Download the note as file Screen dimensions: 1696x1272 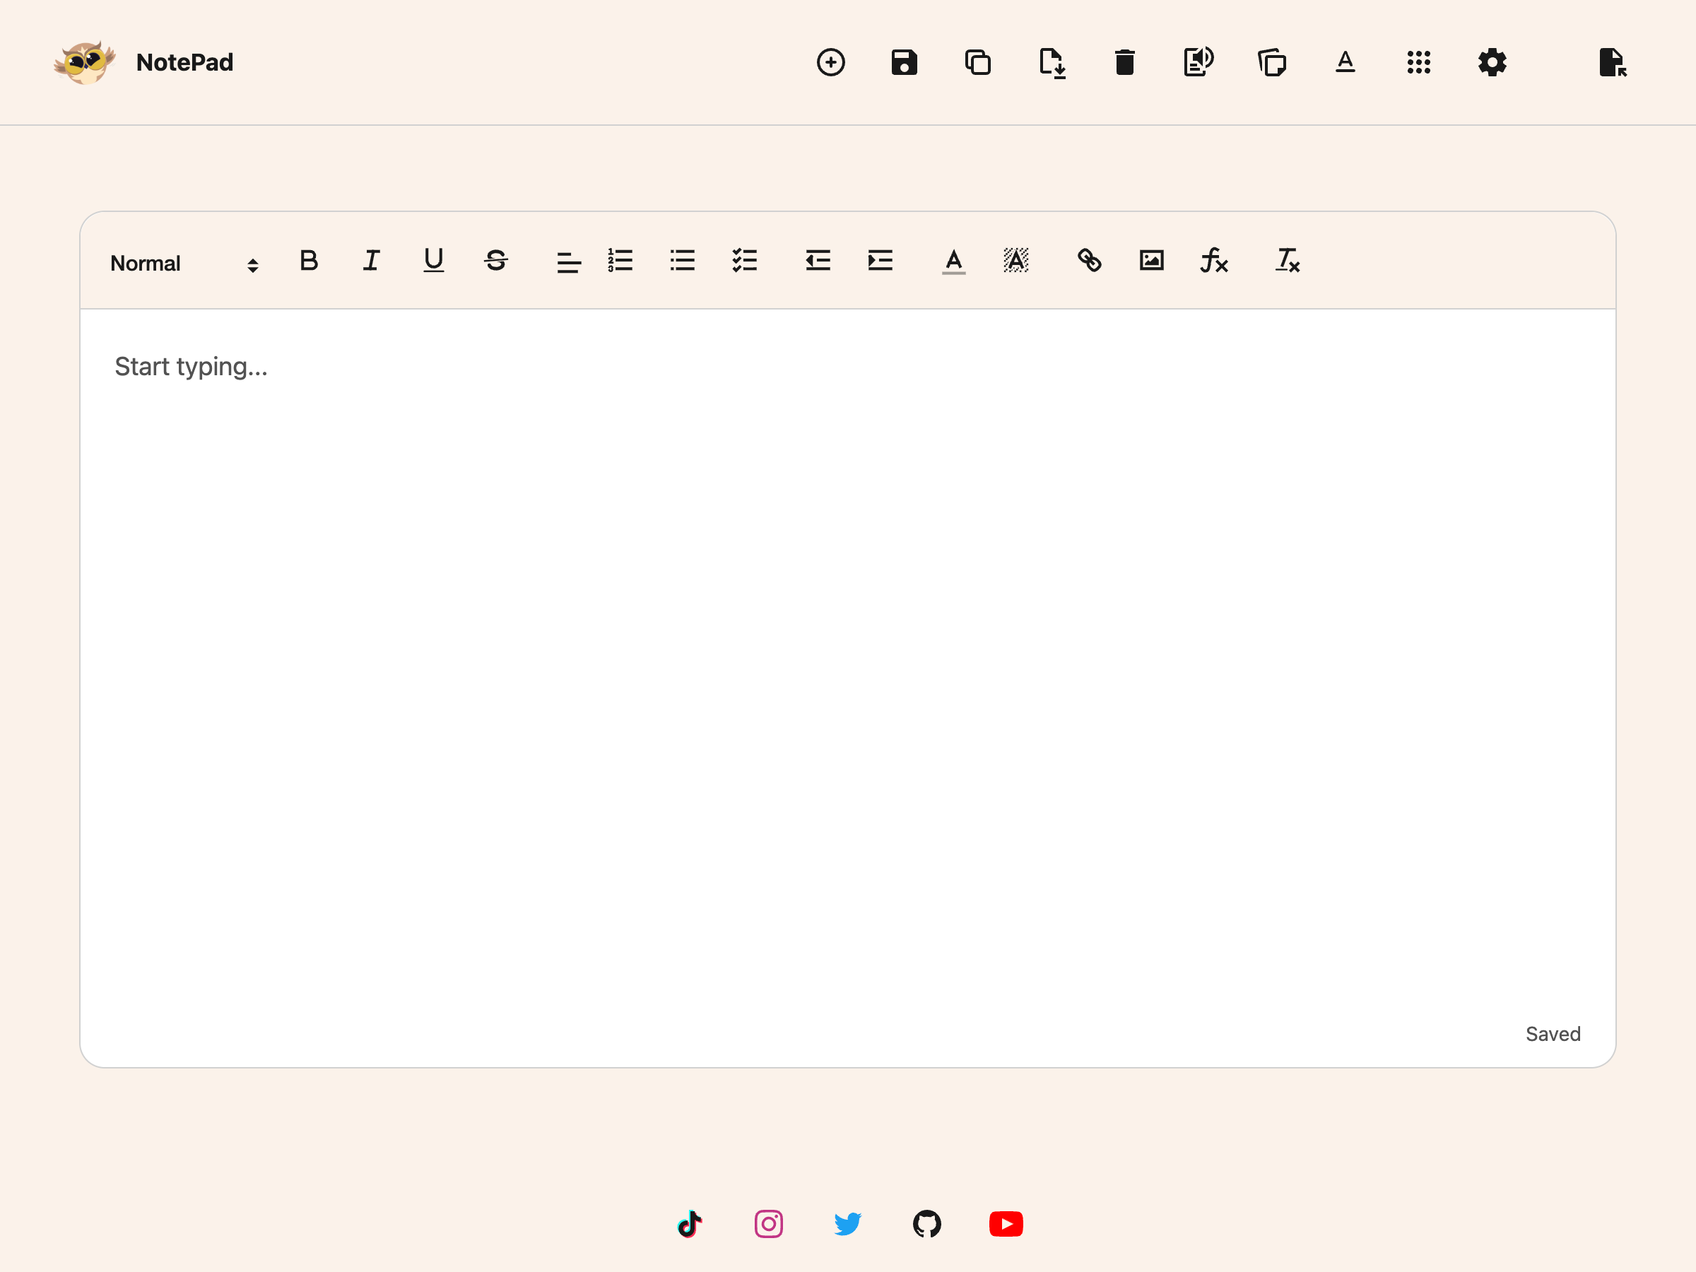pyautogui.click(x=1052, y=63)
